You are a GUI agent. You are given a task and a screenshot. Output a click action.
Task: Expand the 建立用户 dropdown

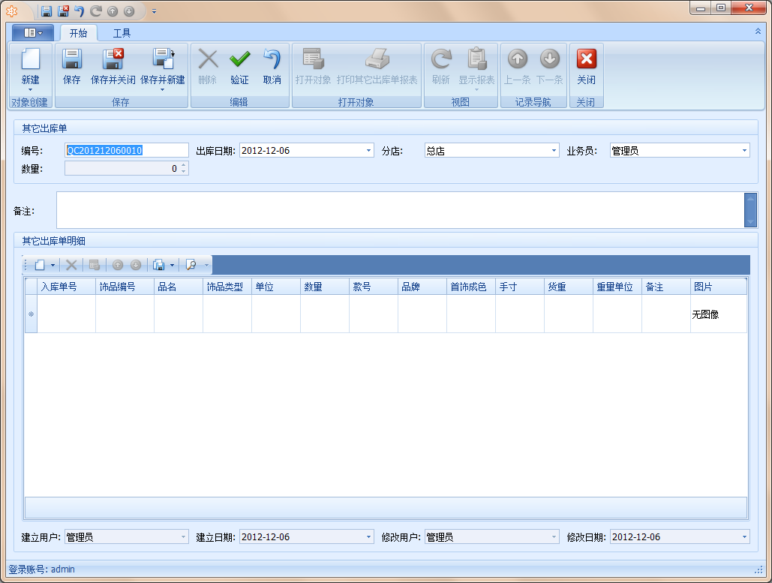(184, 537)
